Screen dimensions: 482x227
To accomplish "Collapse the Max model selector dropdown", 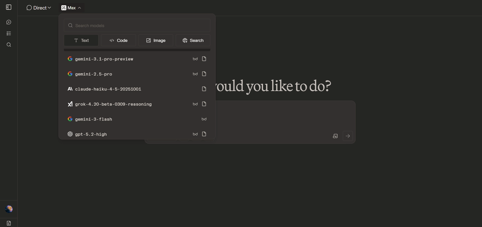I will [x=71, y=8].
